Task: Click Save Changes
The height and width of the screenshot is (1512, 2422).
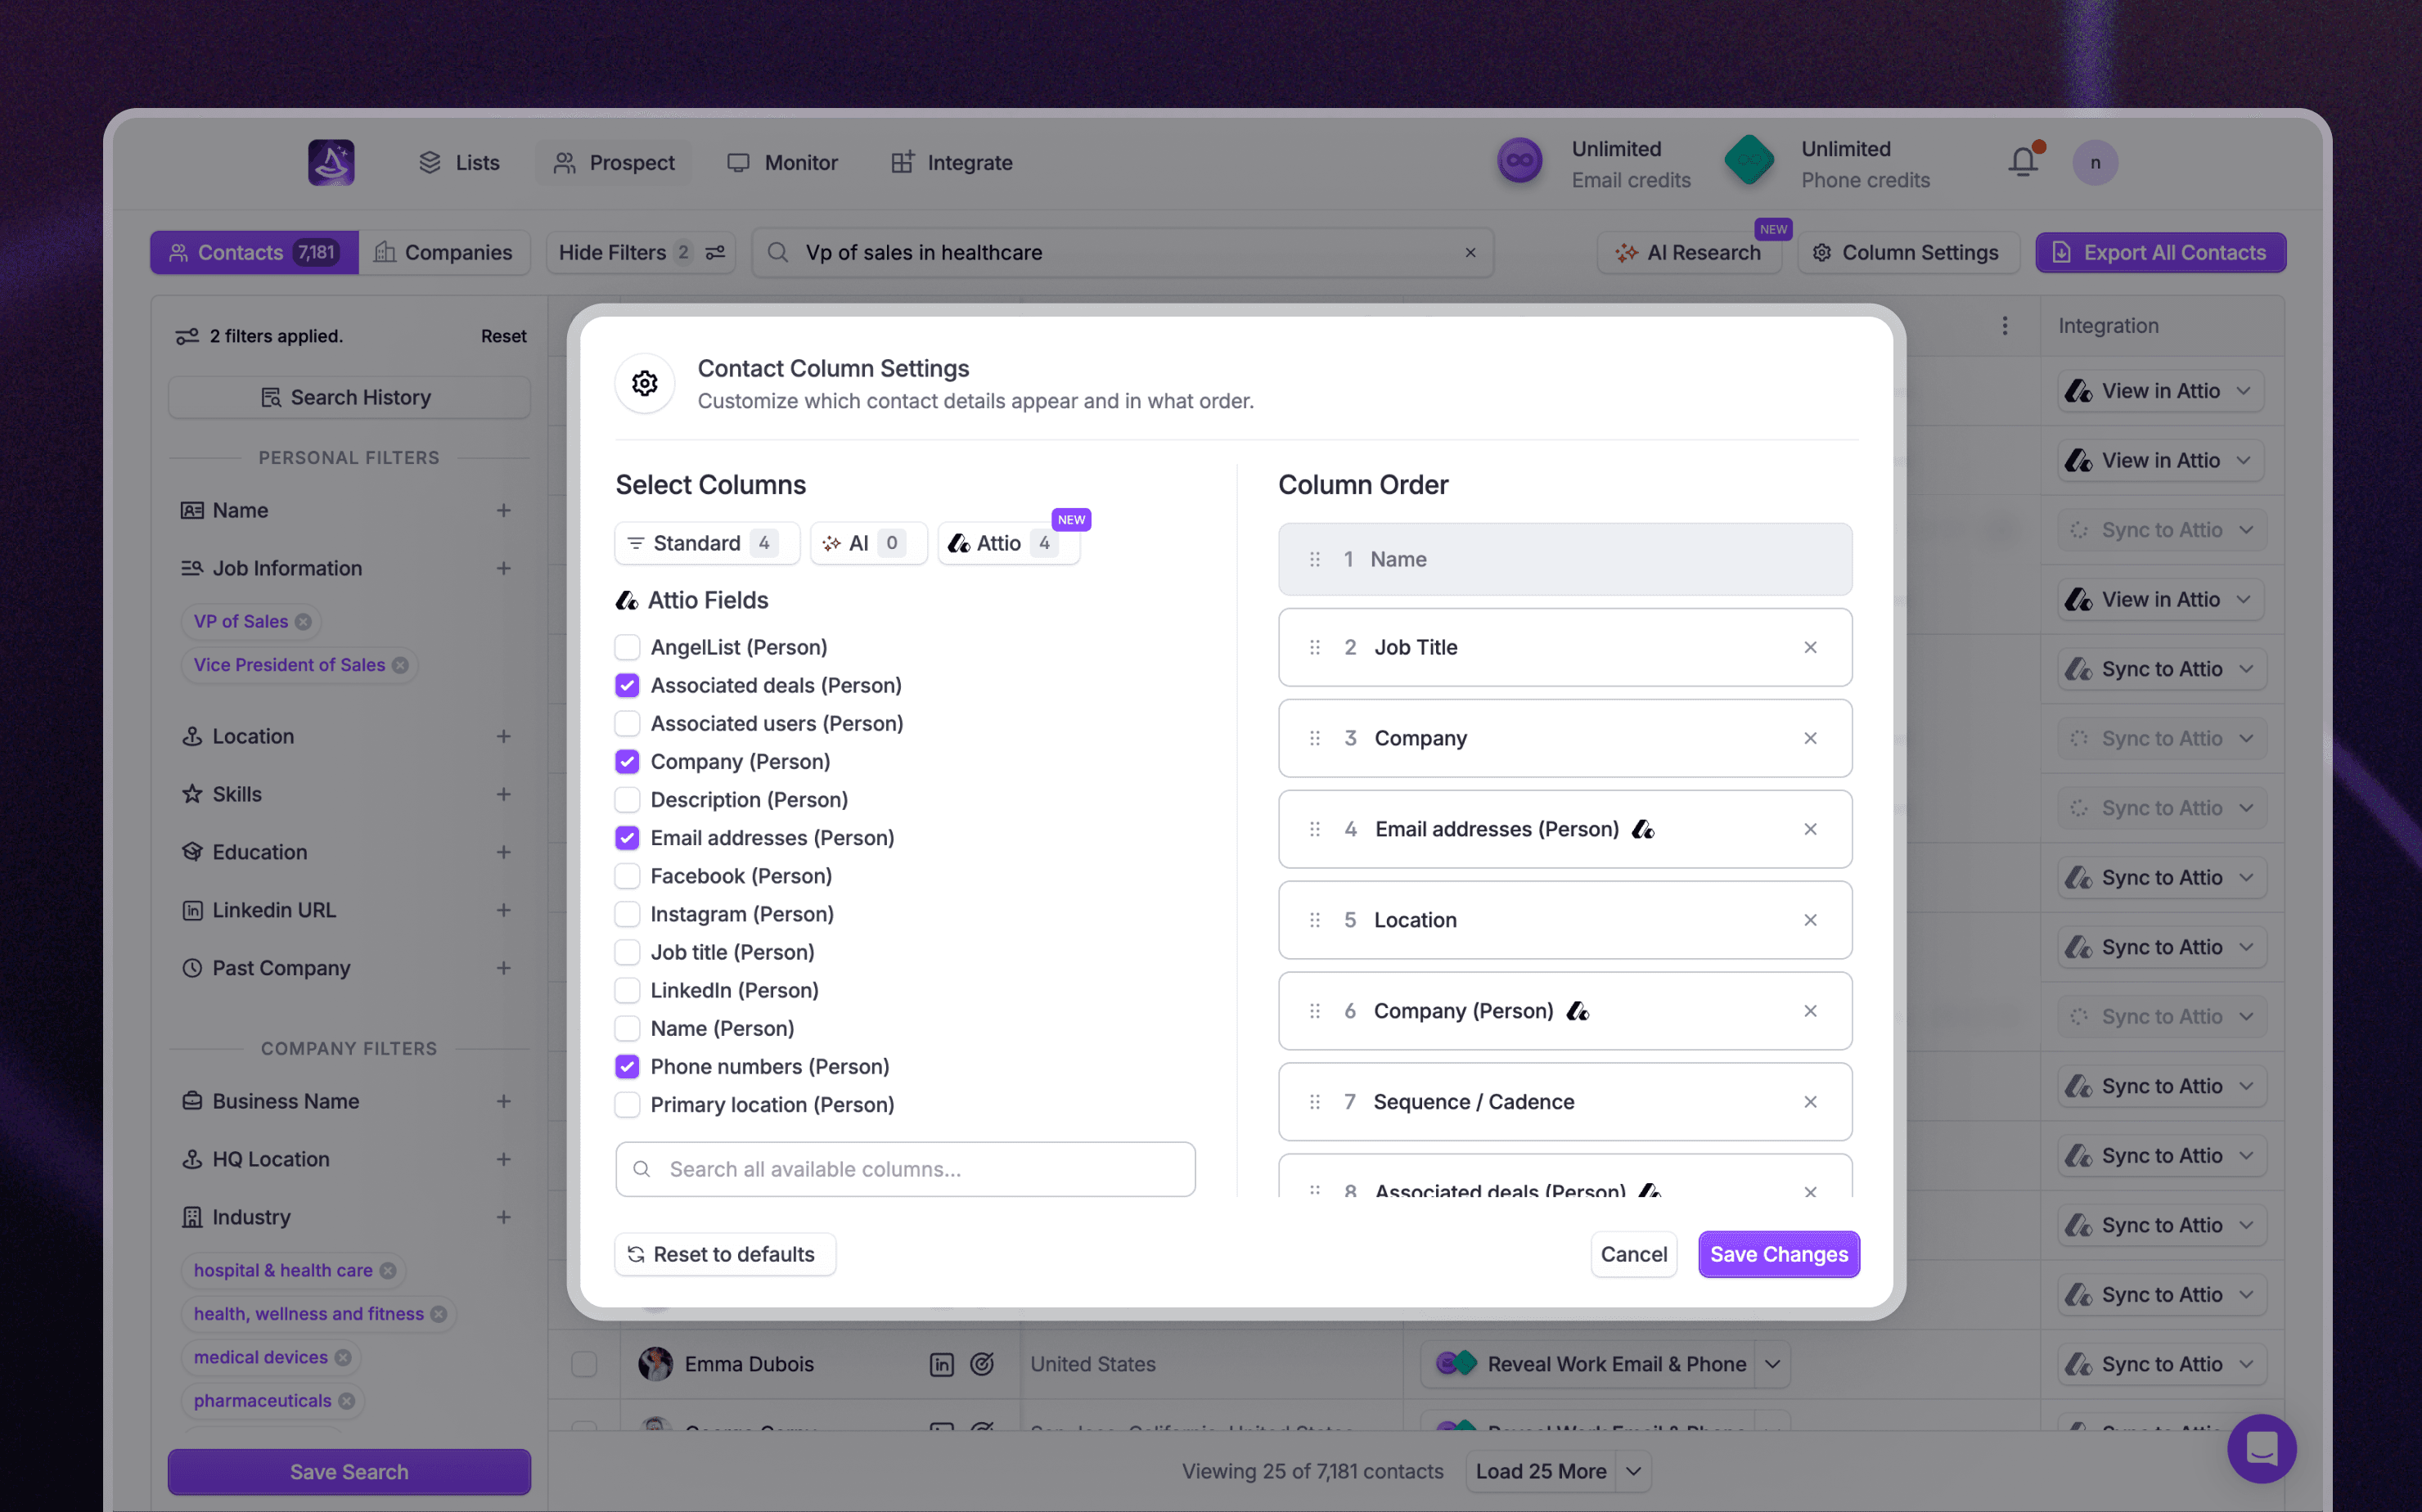Action: click(1779, 1255)
